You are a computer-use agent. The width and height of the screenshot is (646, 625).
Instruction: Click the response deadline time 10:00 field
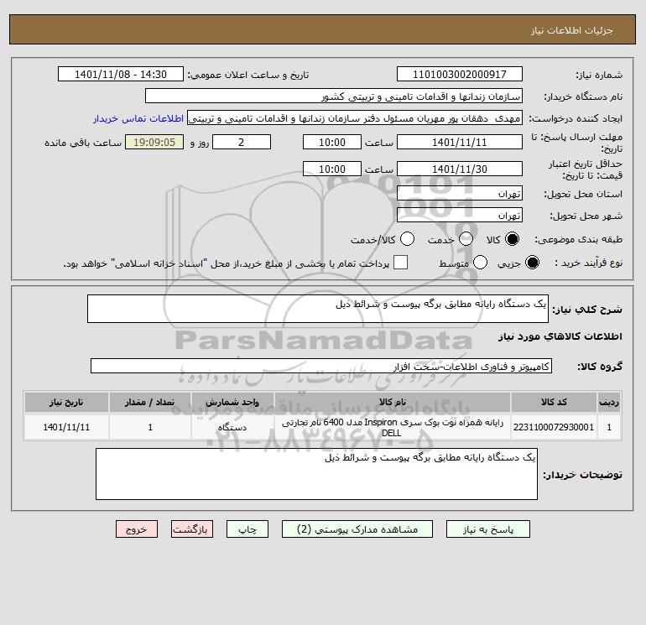(x=332, y=142)
